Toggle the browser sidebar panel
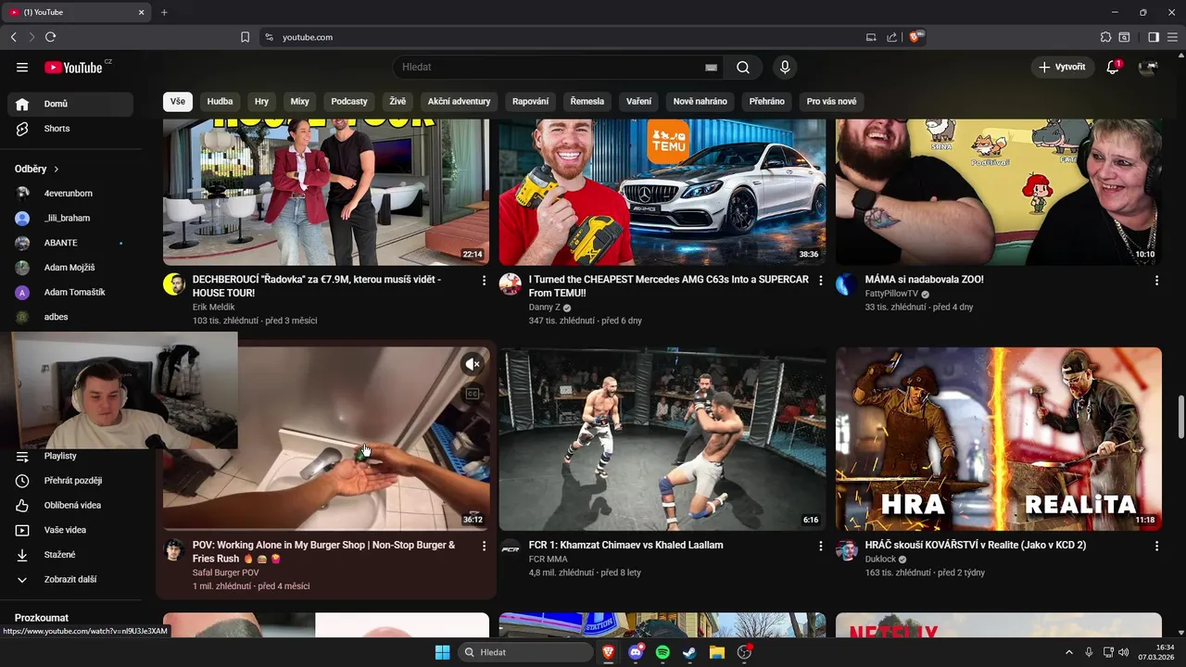This screenshot has width=1186, height=667. click(x=1154, y=37)
